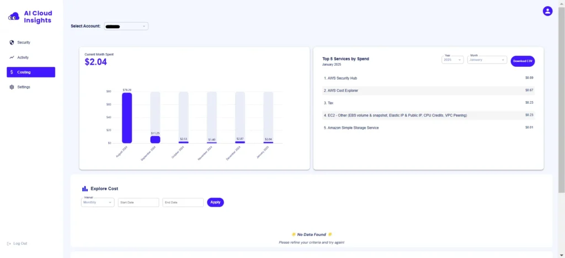This screenshot has height=258, width=565.
Task: Click the End Date input field
Action: (x=183, y=203)
